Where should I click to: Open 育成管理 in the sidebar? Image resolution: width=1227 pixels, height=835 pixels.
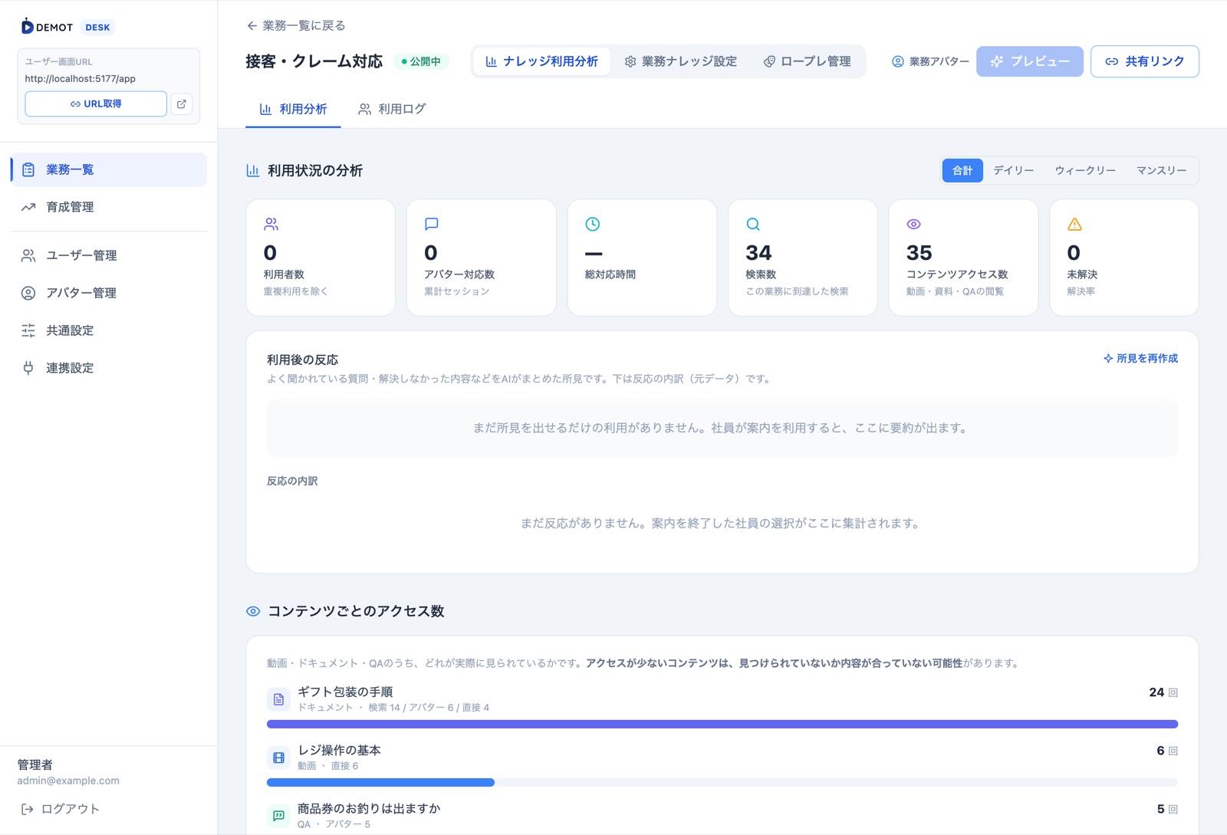109,207
